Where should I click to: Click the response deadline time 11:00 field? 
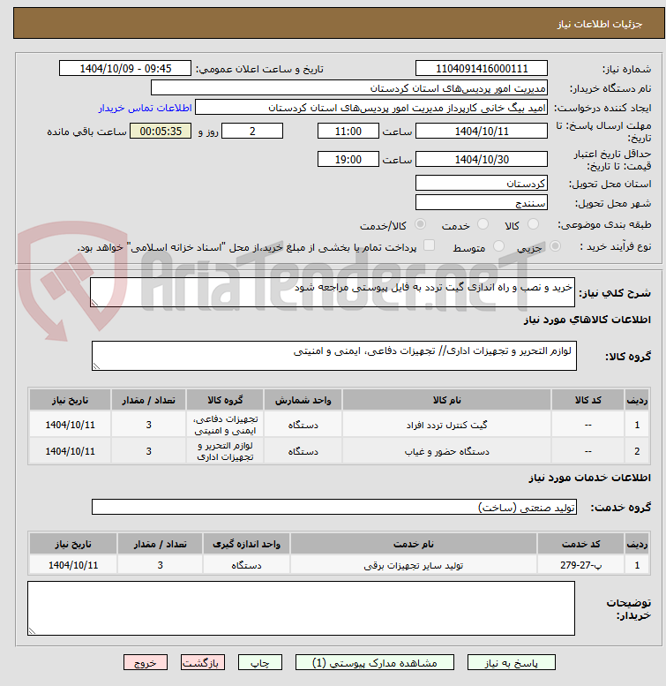(348, 131)
